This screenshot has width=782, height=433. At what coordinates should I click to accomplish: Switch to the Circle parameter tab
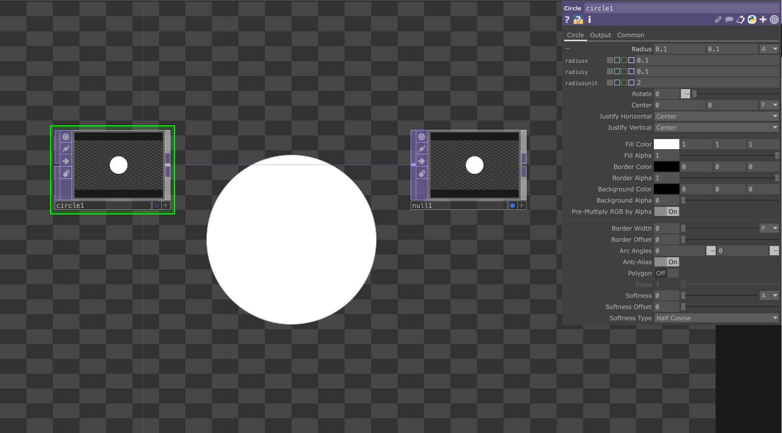(575, 35)
